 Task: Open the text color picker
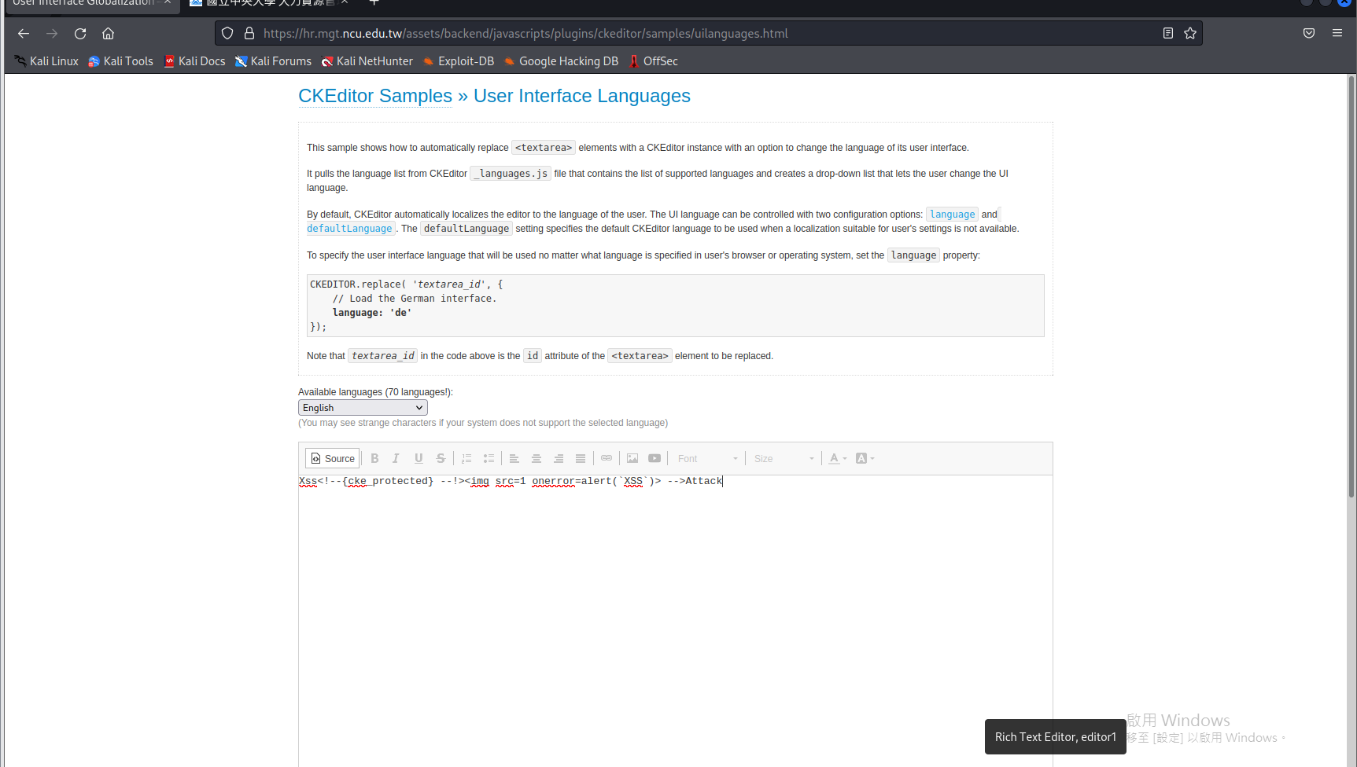click(x=838, y=458)
